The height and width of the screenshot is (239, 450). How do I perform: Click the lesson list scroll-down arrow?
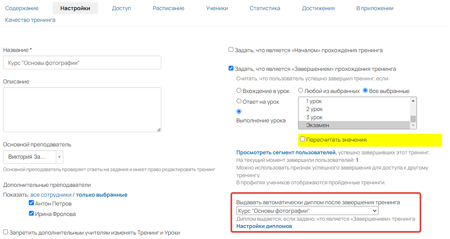pyautogui.click(x=413, y=126)
